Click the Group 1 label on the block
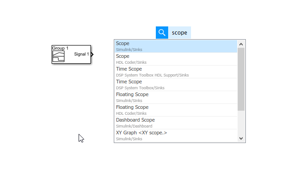The height and width of the screenshot is (179, 308). pos(60,48)
